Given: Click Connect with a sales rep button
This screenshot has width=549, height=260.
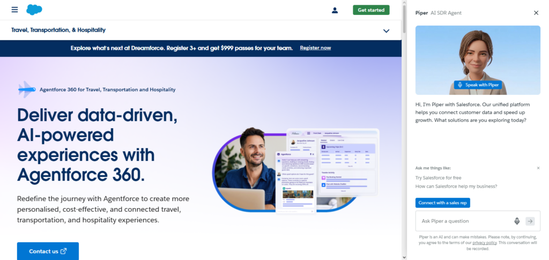Looking at the screenshot, I should pyautogui.click(x=442, y=203).
